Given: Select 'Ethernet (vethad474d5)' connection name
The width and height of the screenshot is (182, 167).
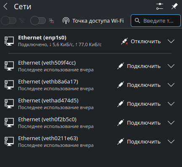Looking at the screenshot, I should coord(48,101).
